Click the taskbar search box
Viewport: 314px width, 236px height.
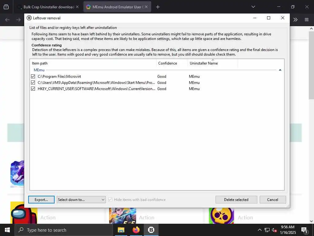coord(64,230)
